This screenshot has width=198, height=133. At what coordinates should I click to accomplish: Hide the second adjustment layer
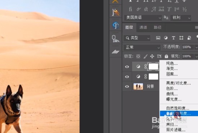tap(127, 77)
